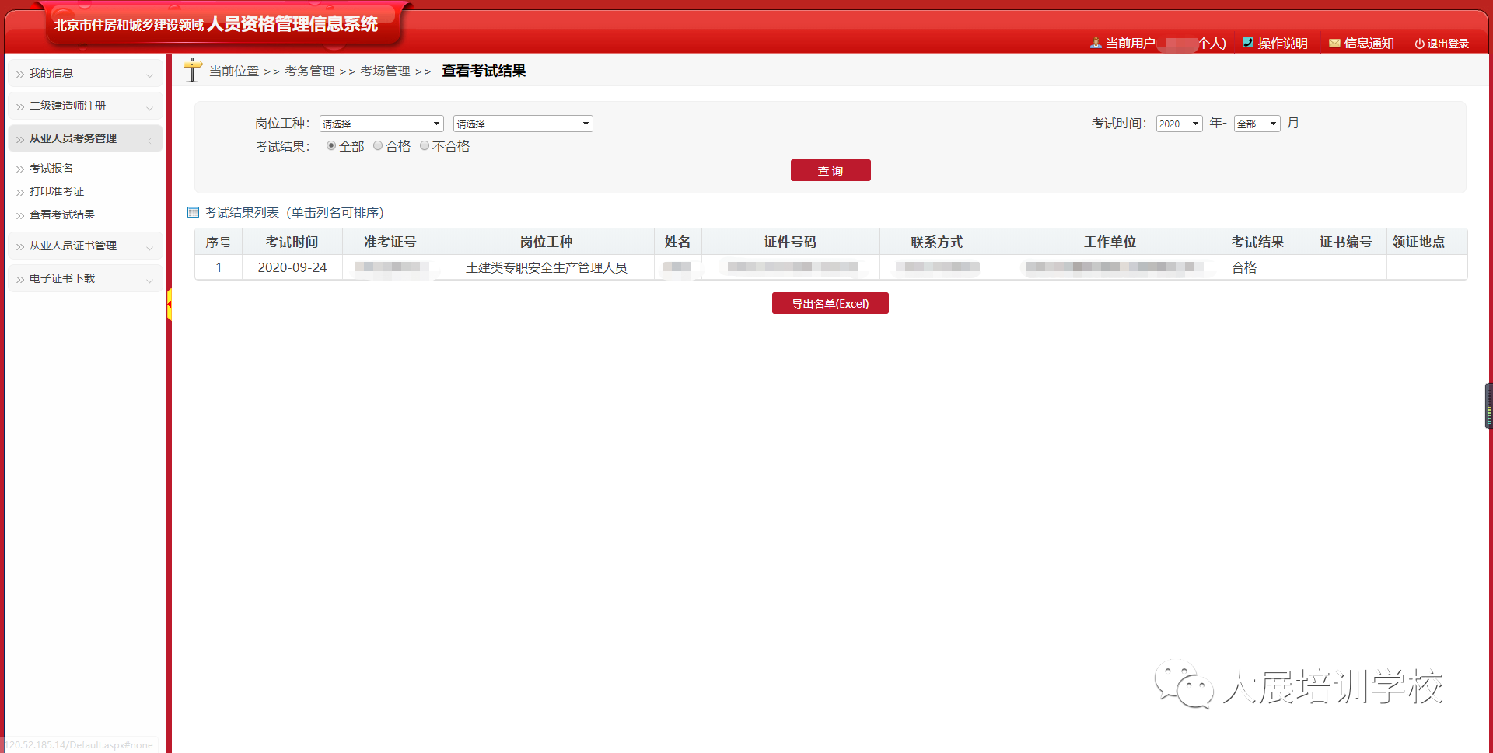This screenshot has height=753, width=1493.
Task: Click the 导出名单(Excel) export button
Action: 830,303
